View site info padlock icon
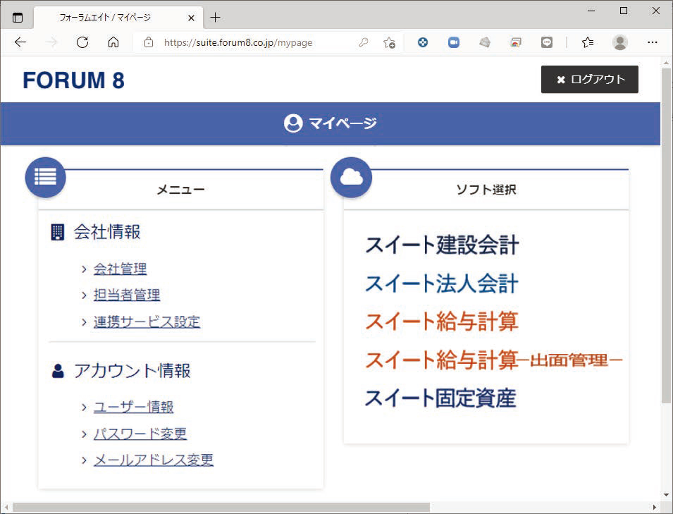The image size is (673, 514). (x=149, y=42)
